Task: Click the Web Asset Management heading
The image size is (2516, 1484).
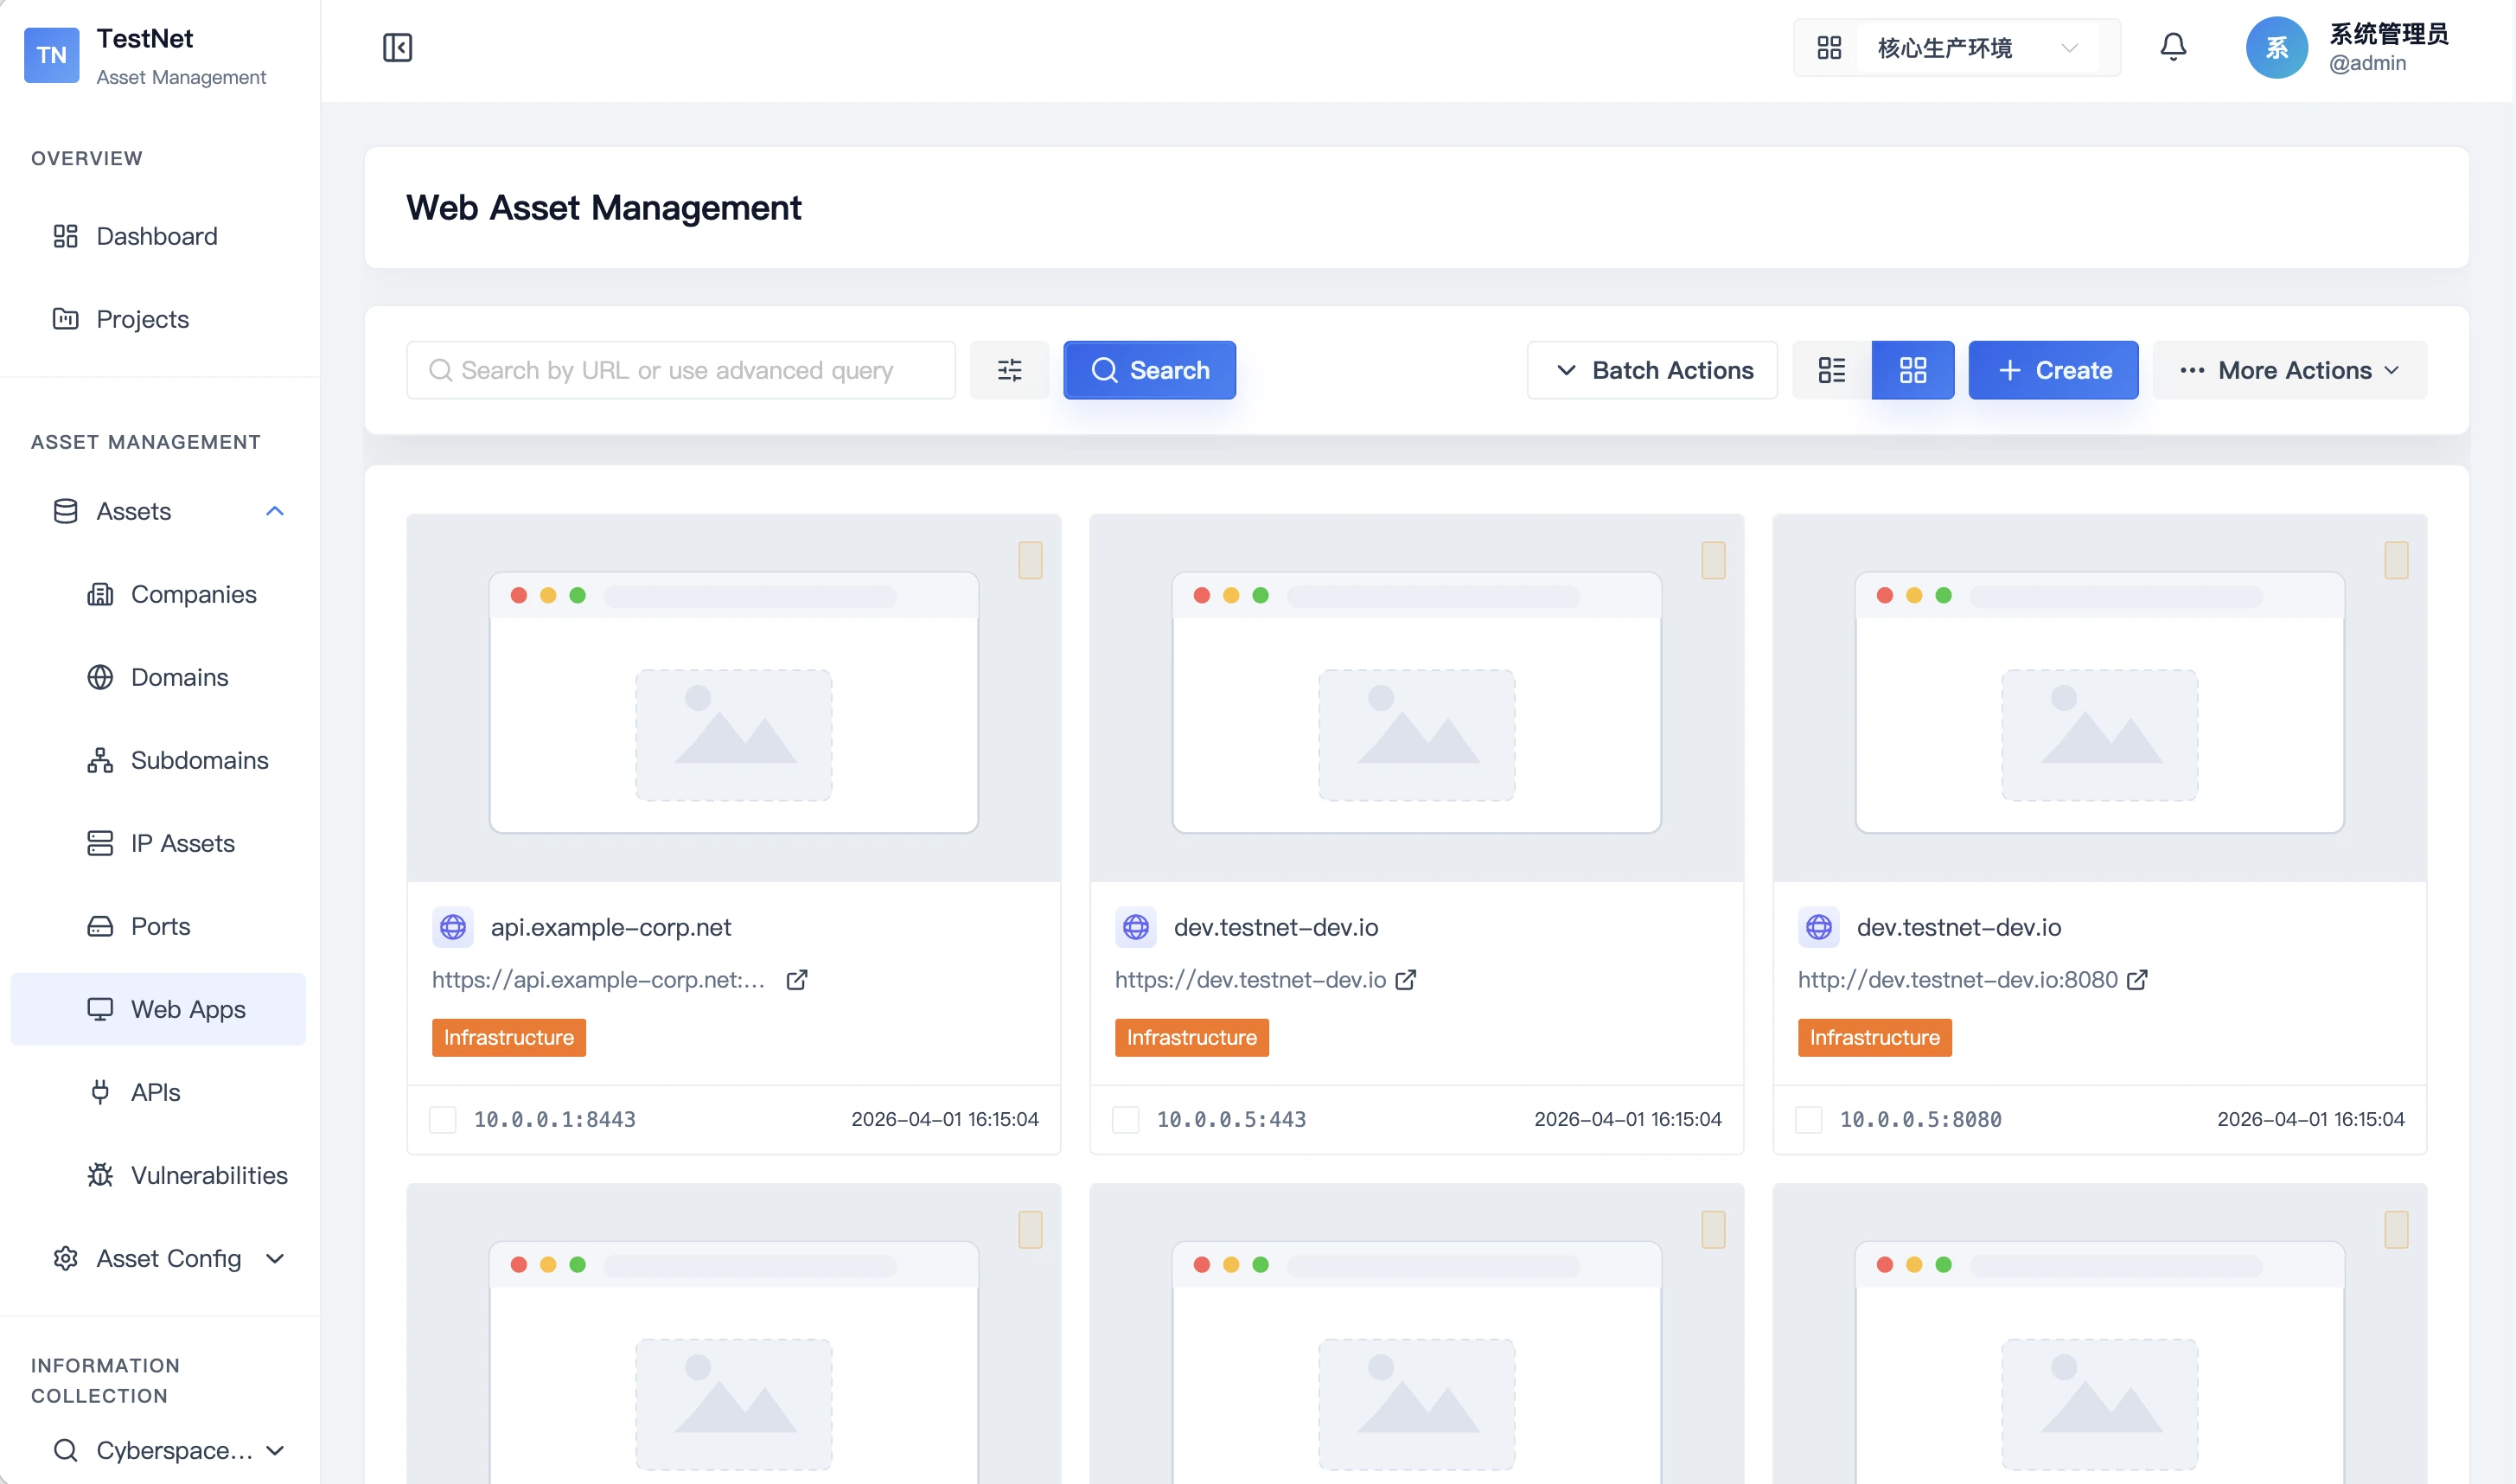Action: (603, 208)
